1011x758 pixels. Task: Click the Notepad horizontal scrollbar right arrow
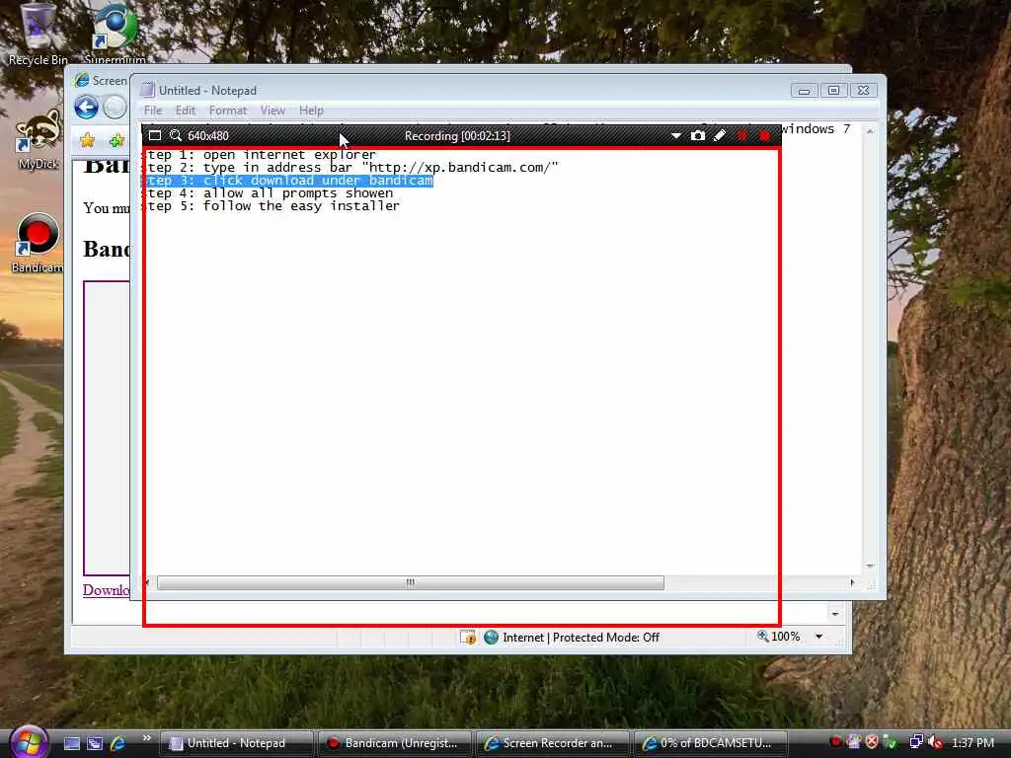tap(852, 582)
